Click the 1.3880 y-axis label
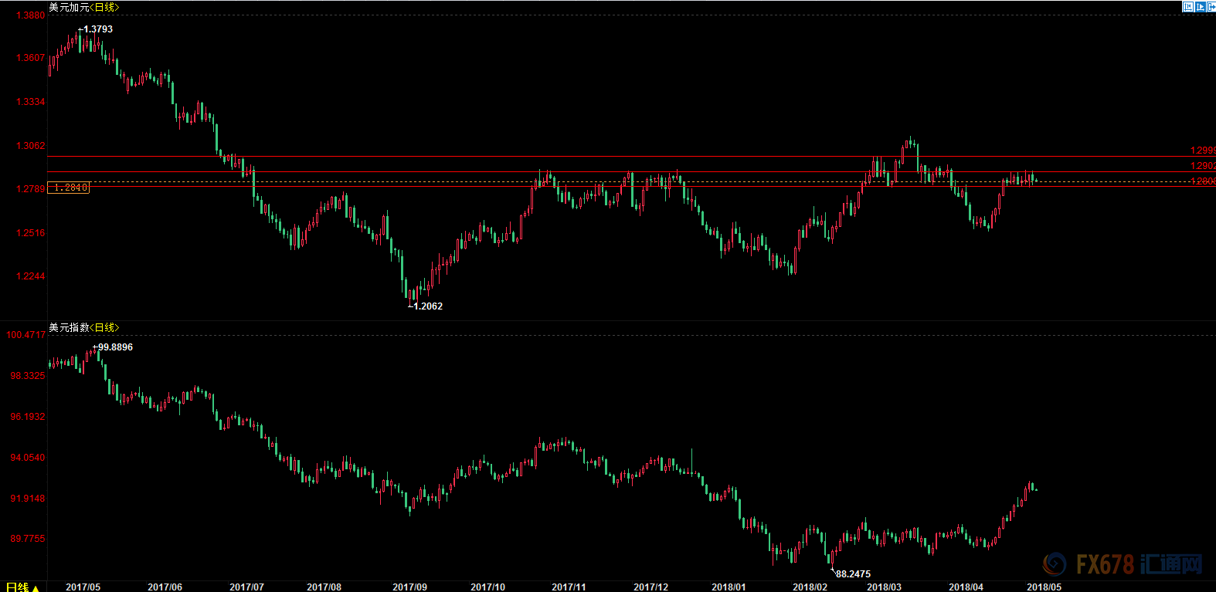Screen dimensions: 1216x592 click(x=31, y=15)
